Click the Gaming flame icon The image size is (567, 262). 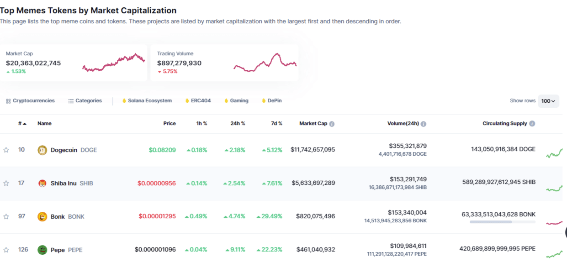(226, 101)
